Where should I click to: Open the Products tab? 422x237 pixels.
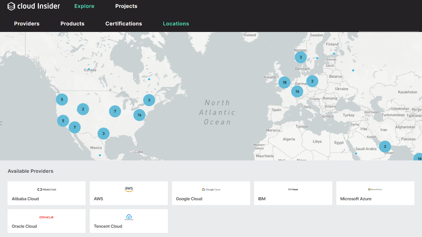pos(73,24)
